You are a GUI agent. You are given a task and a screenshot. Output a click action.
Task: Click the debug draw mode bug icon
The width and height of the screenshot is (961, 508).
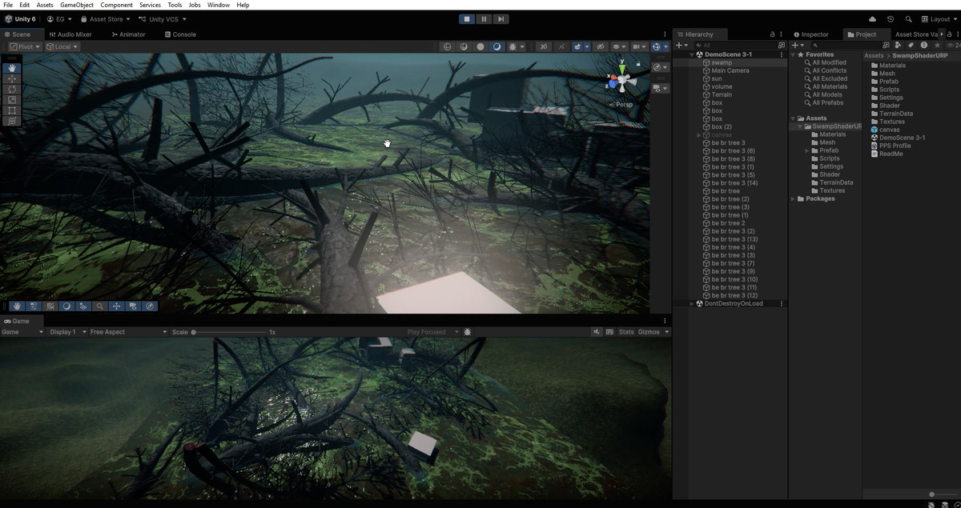click(x=513, y=46)
